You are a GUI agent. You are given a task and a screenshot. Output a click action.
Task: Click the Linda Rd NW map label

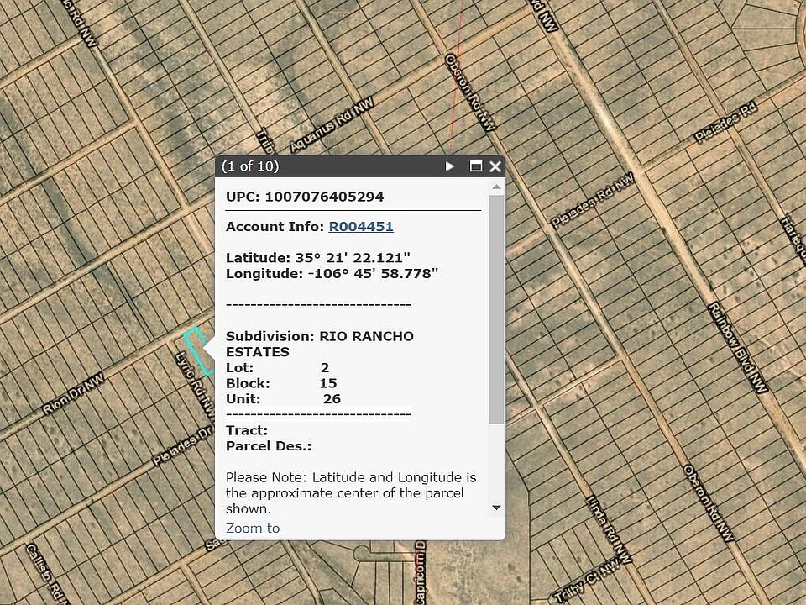pos(608,529)
